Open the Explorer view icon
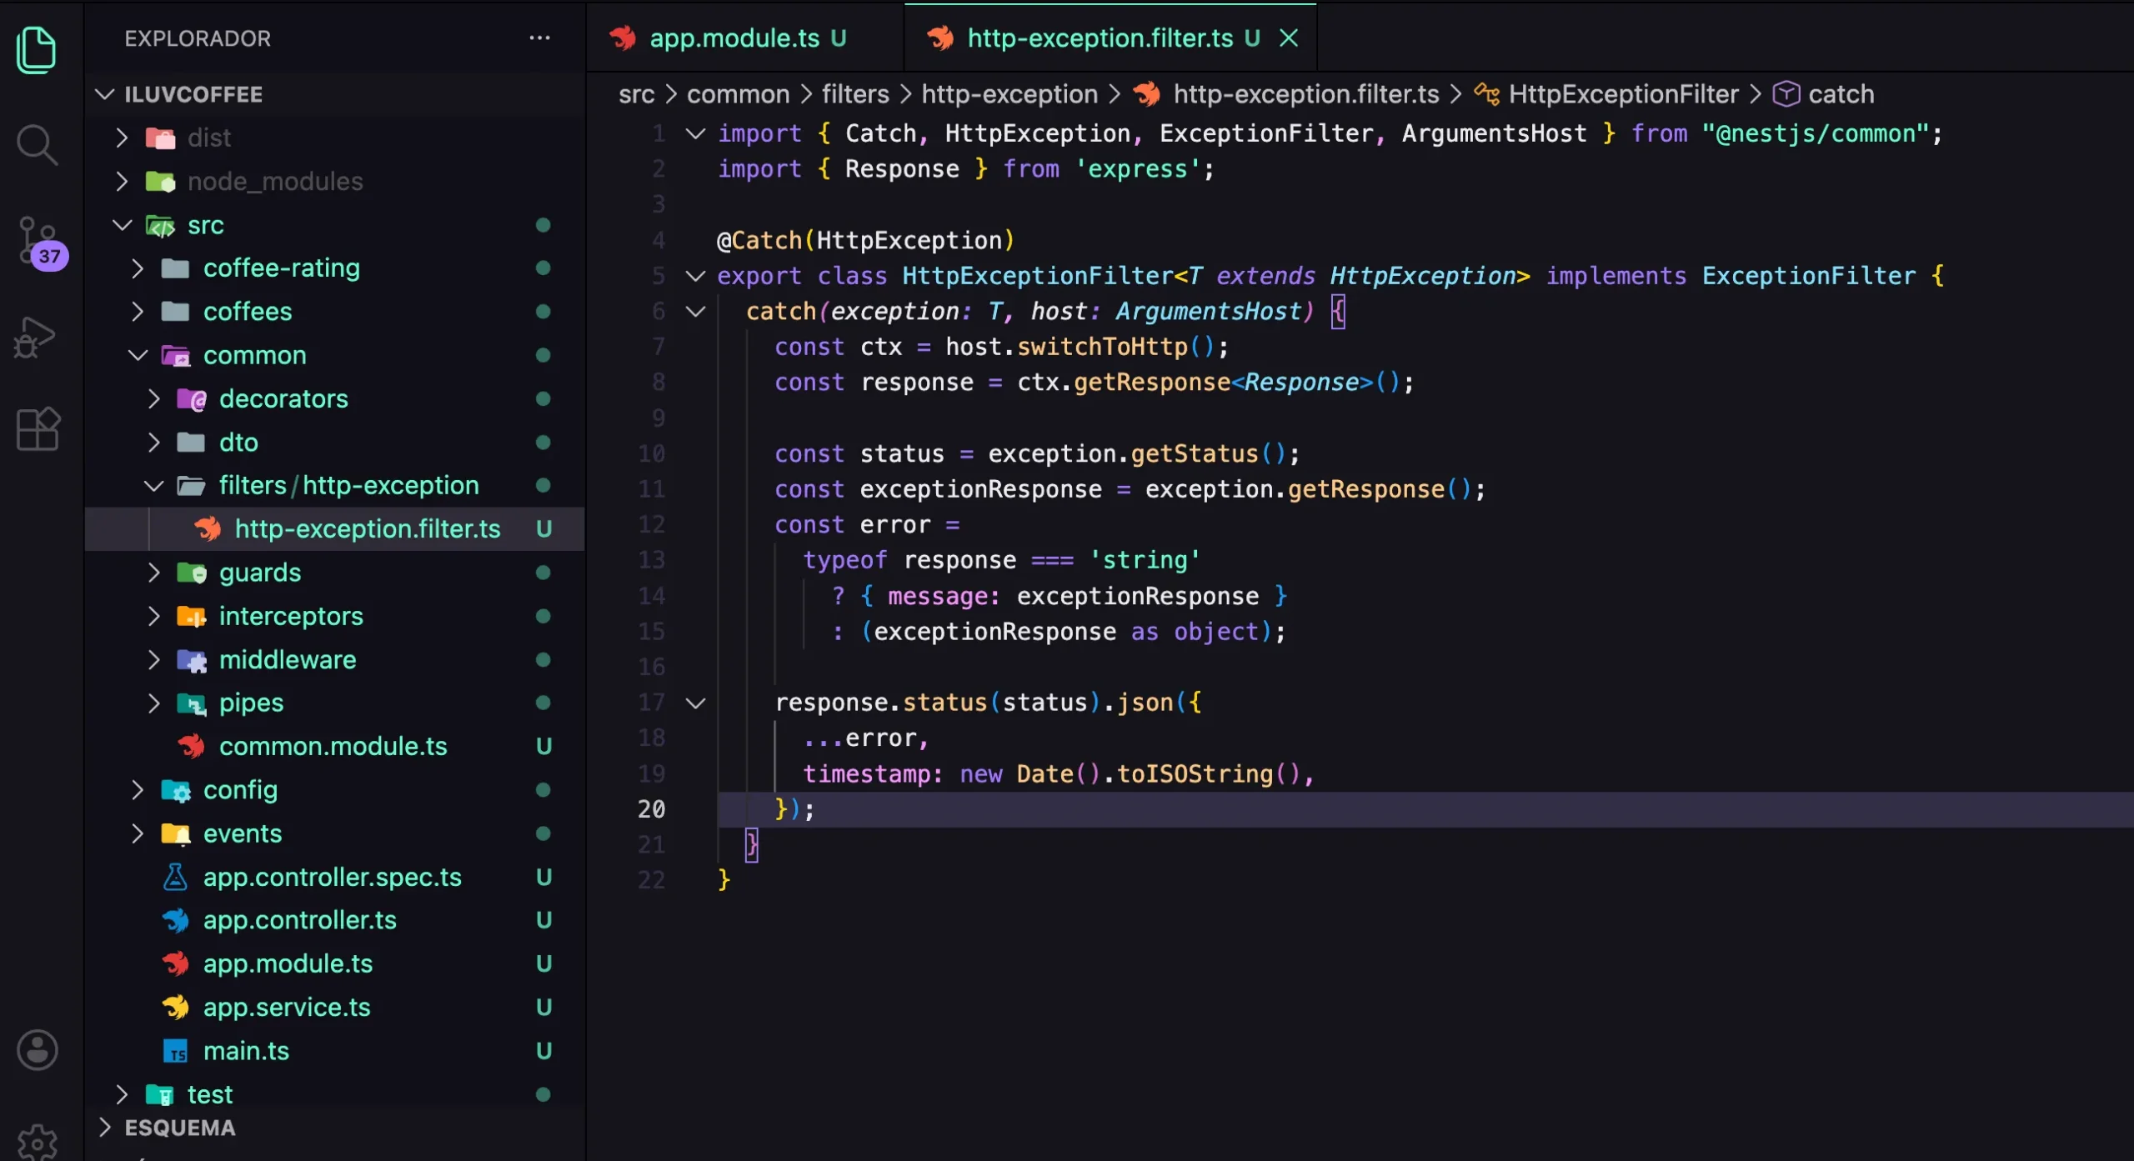This screenshot has width=2134, height=1161. click(37, 50)
